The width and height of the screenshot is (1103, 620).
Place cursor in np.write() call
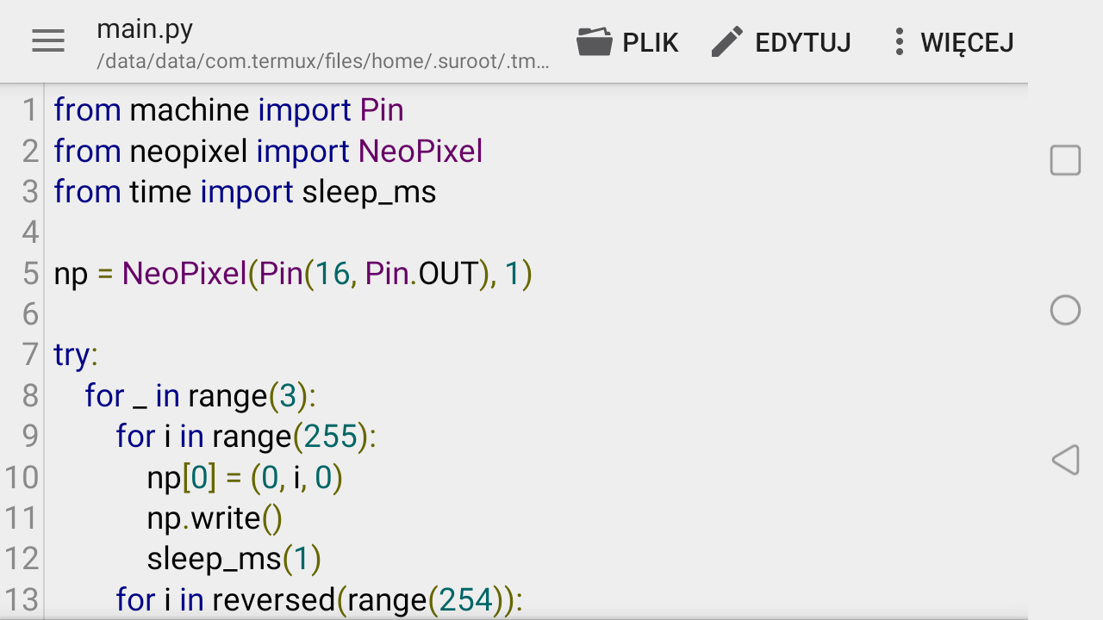point(215,518)
